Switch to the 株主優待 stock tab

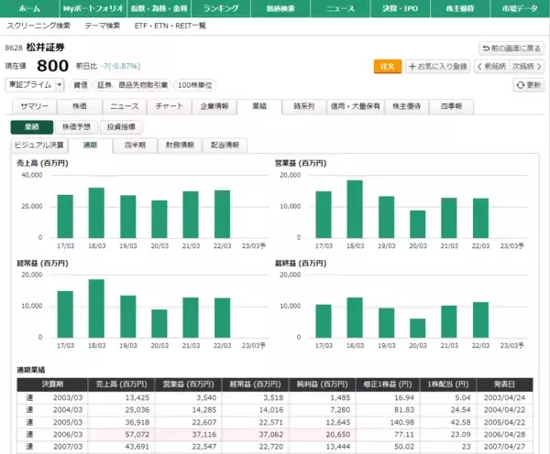point(406,106)
